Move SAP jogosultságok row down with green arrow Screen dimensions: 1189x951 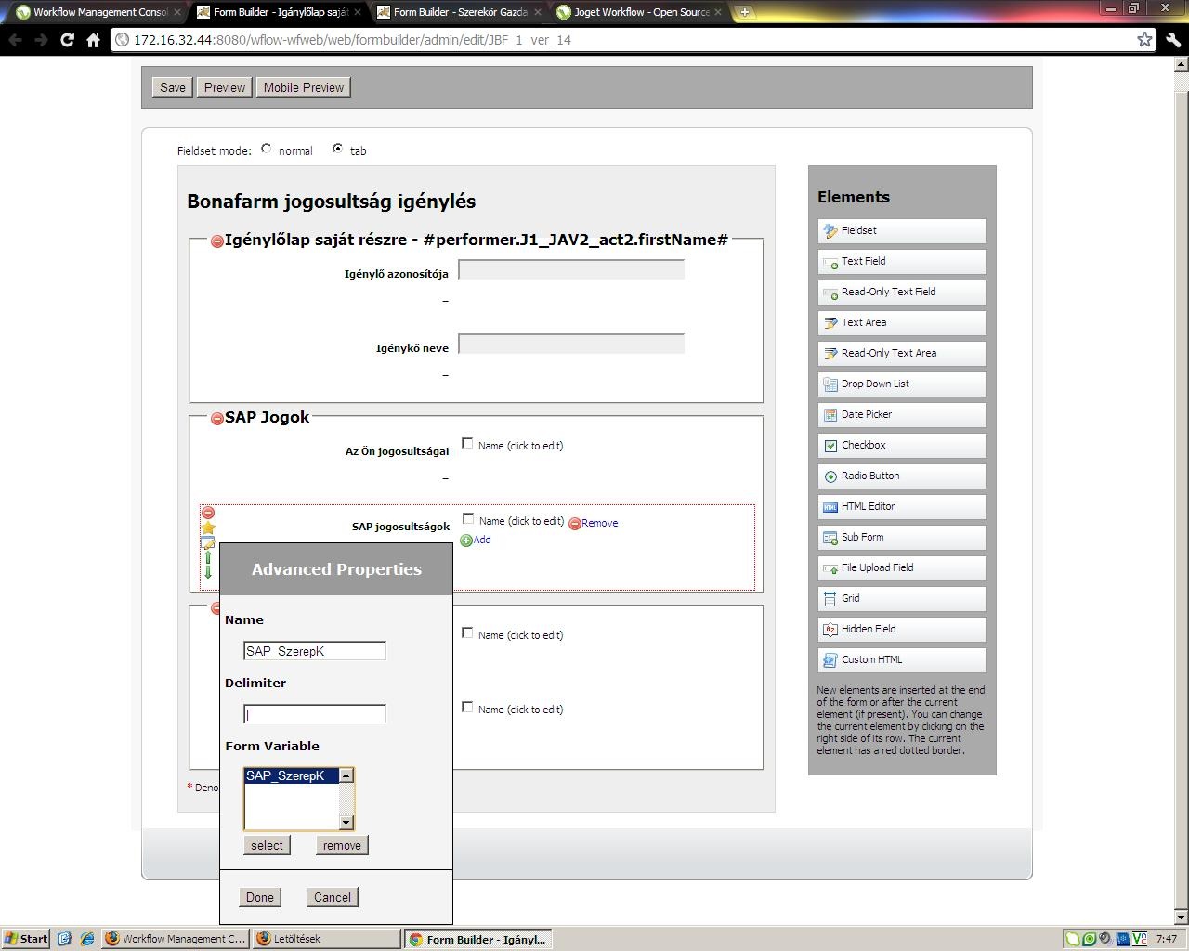[208, 572]
